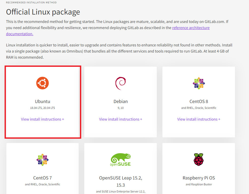The width and height of the screenshot is (249, 194).
Task: Select the OpenSUSE Leap 15.2, 15.3 title
Action: pos(120,182)
